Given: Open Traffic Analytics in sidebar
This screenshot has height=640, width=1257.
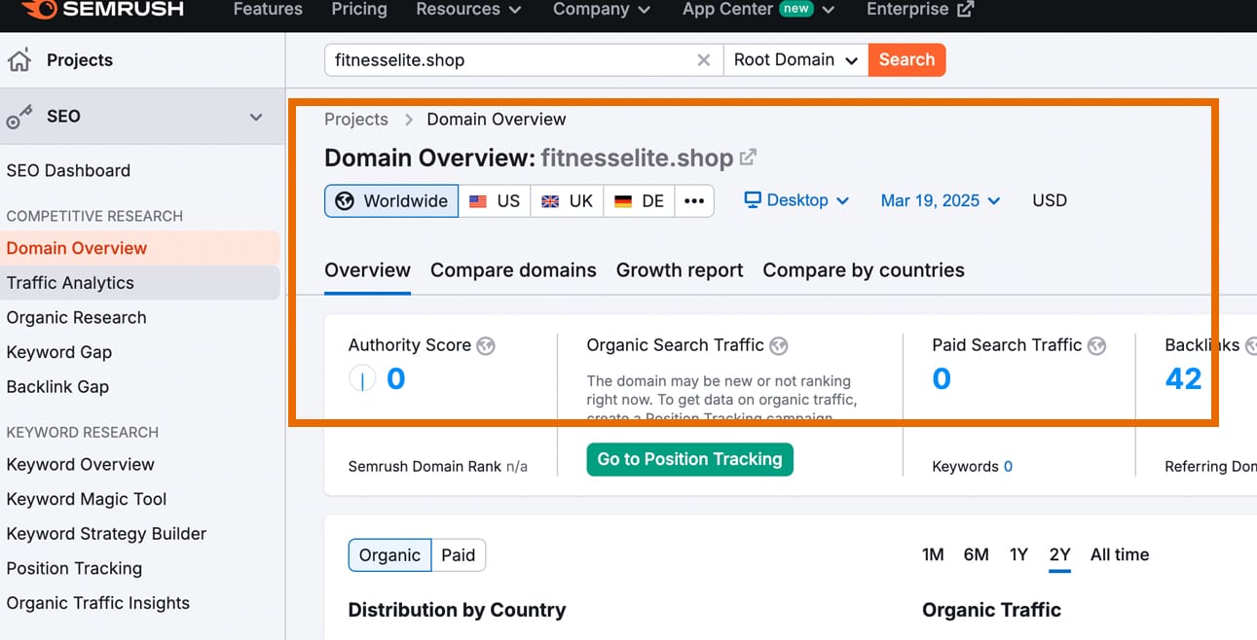Looking at the screenshot, I should [140, 283].
